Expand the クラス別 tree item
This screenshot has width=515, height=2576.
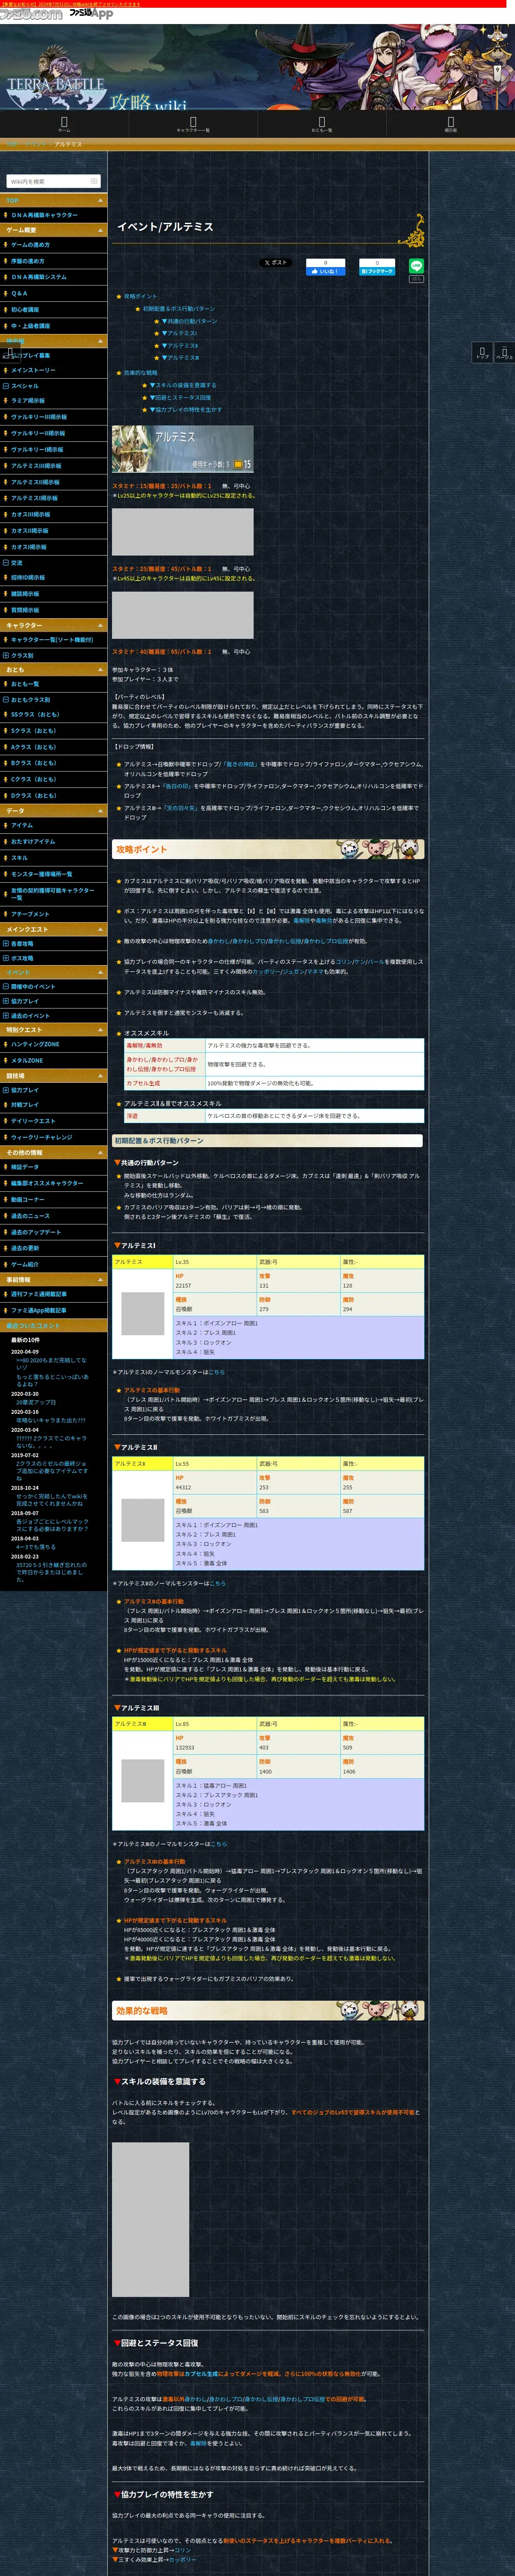(6, 656)
